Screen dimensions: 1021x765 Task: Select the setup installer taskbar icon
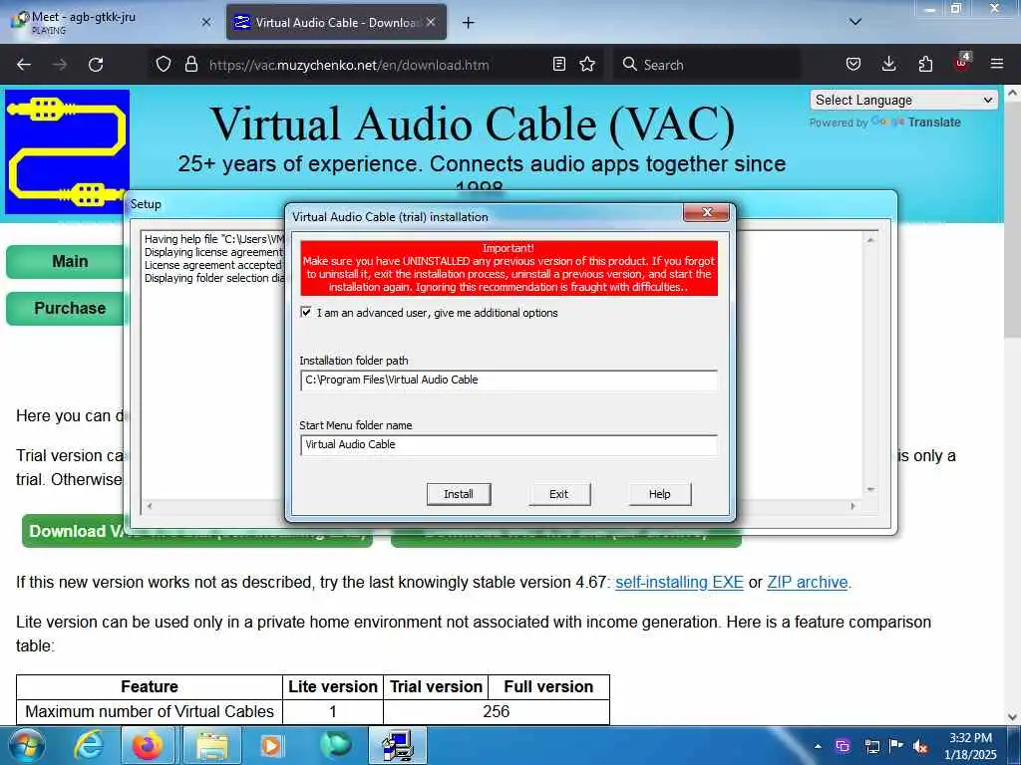click(398, 745)
